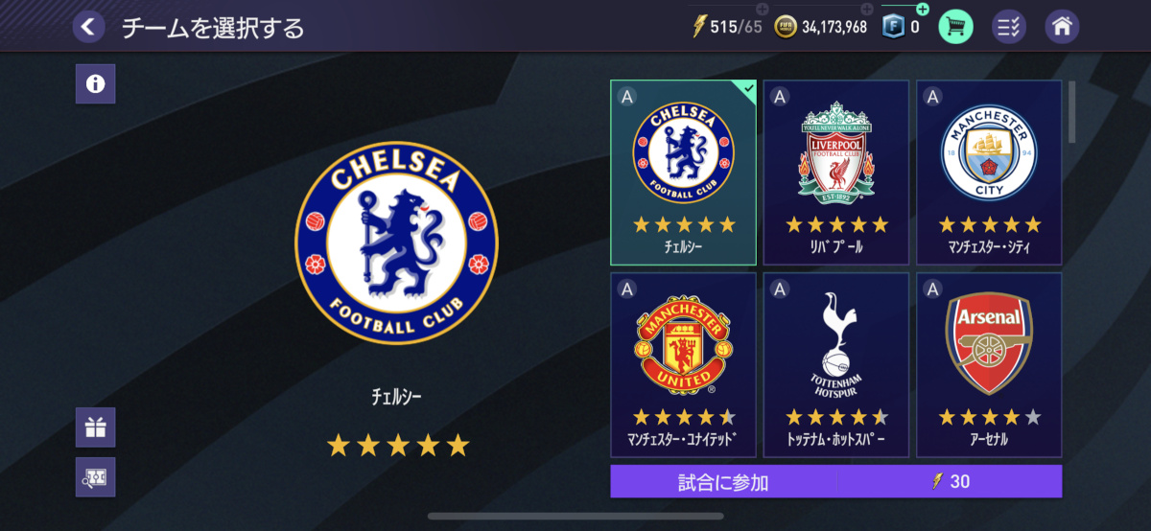Image resolution: width=1151 pixels, height=531 pixels.
Task: Click the 30 energy cost button
Action: click(x=950, y=481)
